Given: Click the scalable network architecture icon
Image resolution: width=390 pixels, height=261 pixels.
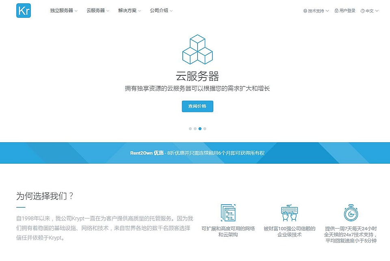Looking at the screenshot, I should 228,213.
